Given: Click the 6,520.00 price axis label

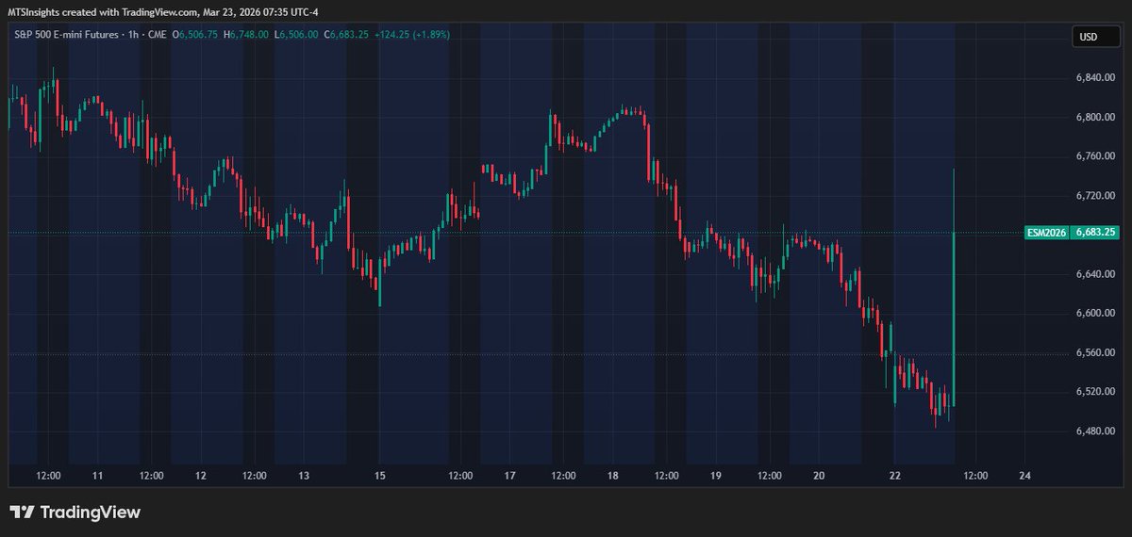Looking at the screenshot, I should point(1095,392).
